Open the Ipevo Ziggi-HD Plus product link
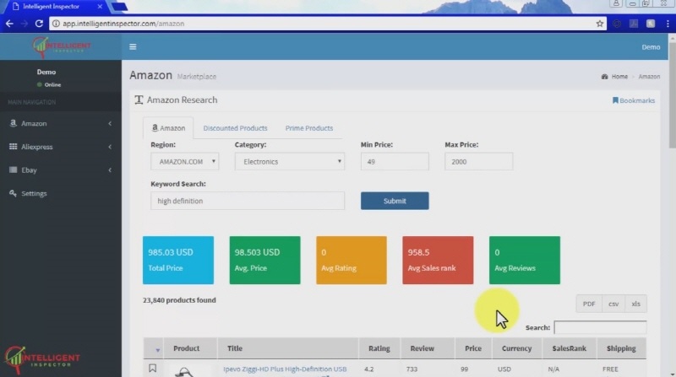This screenshot has width=676, height=377. 285,369
